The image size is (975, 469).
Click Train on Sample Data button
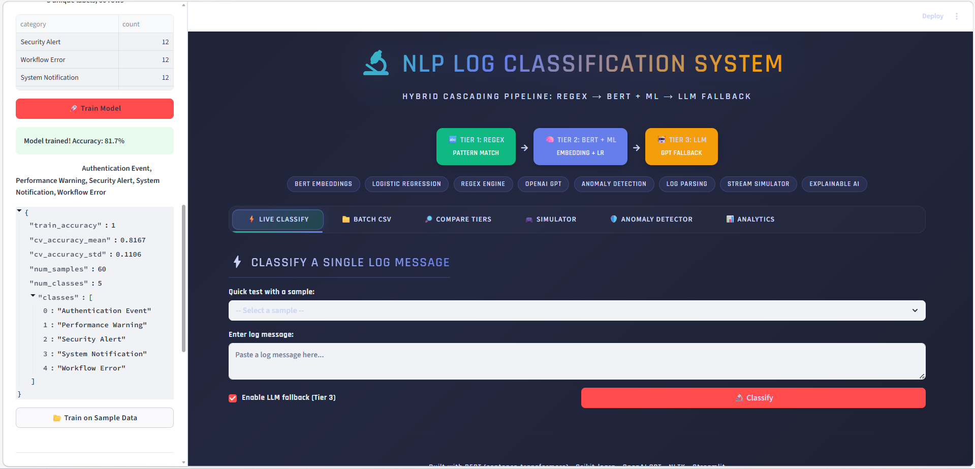(x=95, y=418)
